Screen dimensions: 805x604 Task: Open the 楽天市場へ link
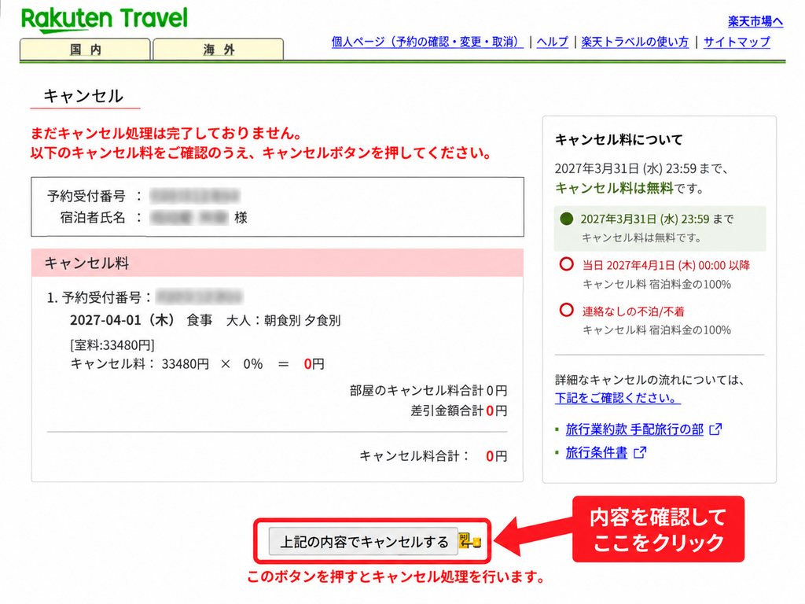click(755, 21)
